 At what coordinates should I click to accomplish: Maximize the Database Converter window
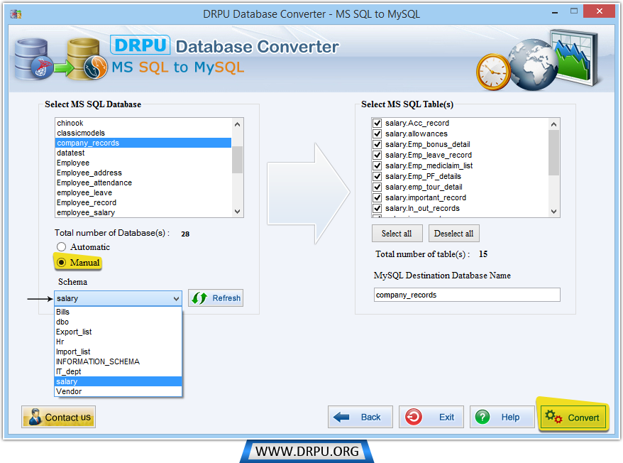pyautogui.click(x=574, y=11)
